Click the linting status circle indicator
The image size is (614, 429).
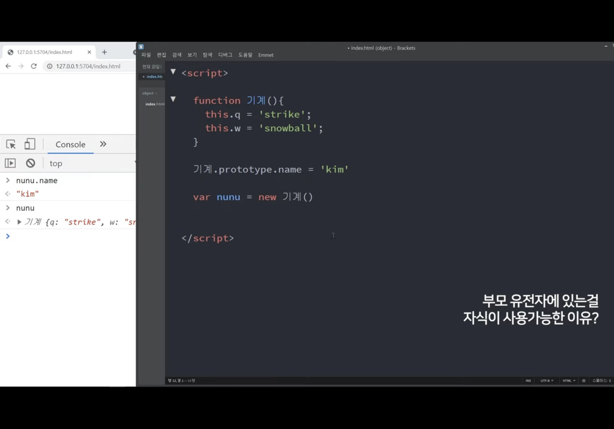583,381
